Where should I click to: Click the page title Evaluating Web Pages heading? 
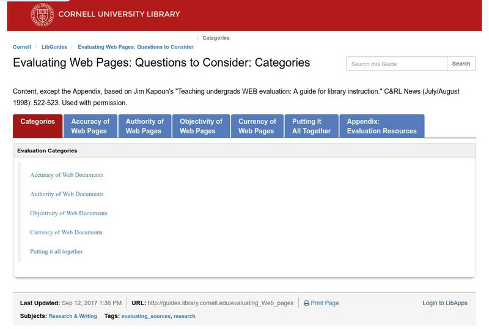(161, 63)
